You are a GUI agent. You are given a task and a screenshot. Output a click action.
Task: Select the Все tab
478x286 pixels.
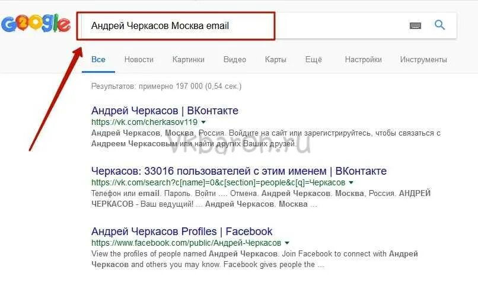pyautogui.click(x=98, y=59)
